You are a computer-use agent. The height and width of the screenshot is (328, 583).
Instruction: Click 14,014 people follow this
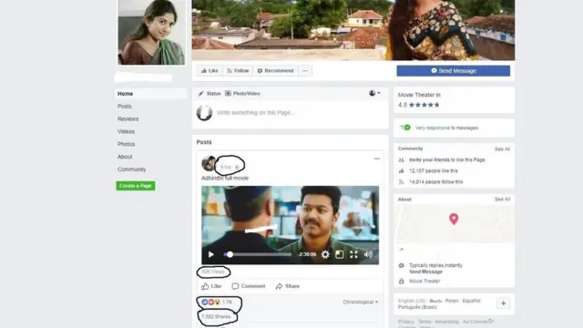tap(435, 182)
